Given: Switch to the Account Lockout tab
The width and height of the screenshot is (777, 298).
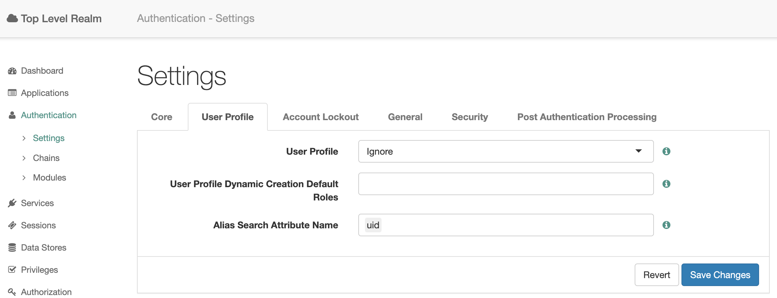Looking at the screenshot, I should click(320, 117).
